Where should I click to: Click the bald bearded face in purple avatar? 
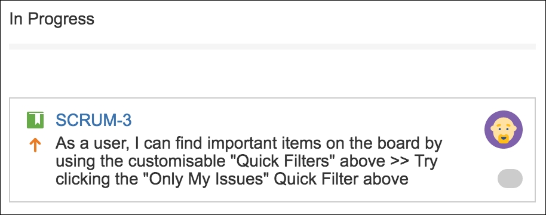[x=504, y=130]
